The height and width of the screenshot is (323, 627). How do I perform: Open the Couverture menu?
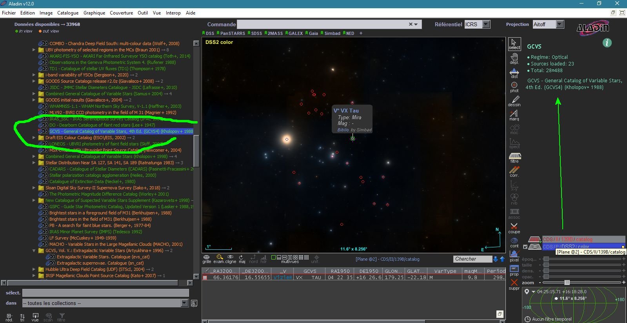[121, 13]
